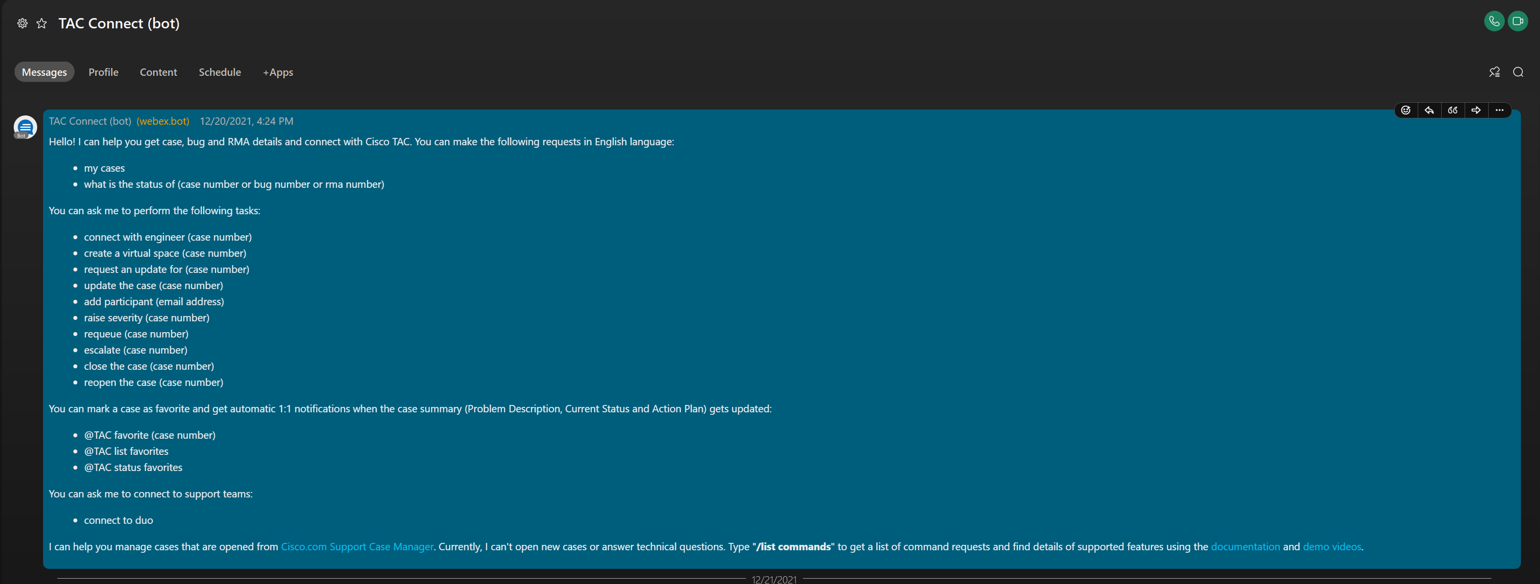1540x584 pixels.
Task: Click the more options ellipsis icon
Action: tap(1500, 110)
